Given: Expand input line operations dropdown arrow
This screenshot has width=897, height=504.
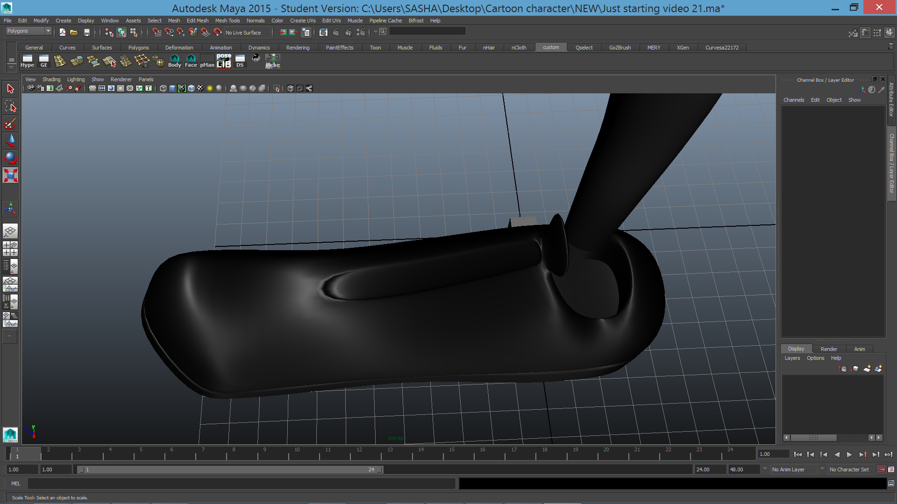Looking at the screenshot, I should (376, 32).
